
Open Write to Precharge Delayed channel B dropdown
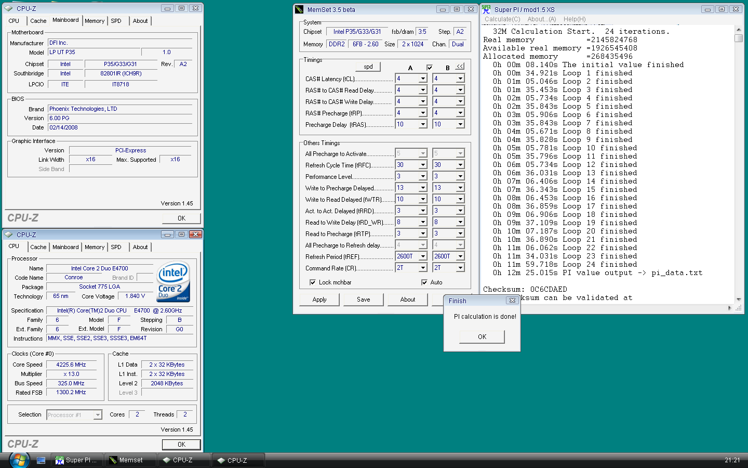(x=460, y=188)
